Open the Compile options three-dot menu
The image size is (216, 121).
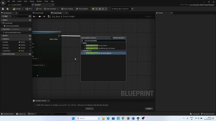(x=23, y=9)
